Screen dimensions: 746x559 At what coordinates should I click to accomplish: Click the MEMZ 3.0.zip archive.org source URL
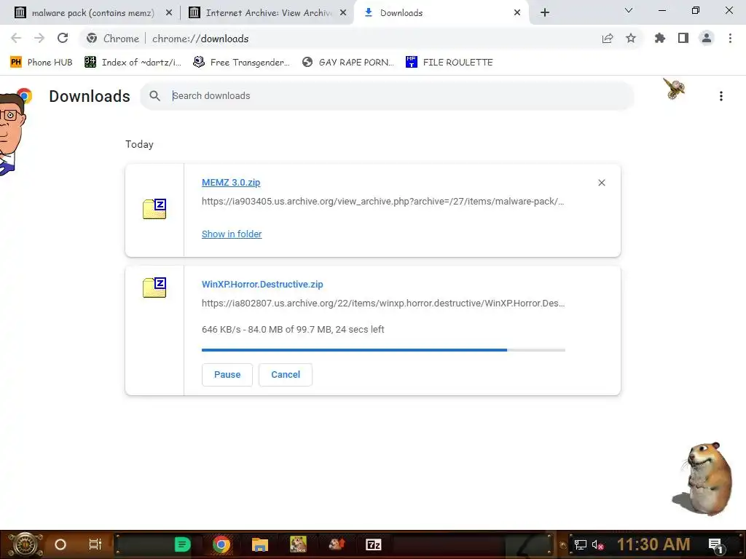[x=383, y=202]
